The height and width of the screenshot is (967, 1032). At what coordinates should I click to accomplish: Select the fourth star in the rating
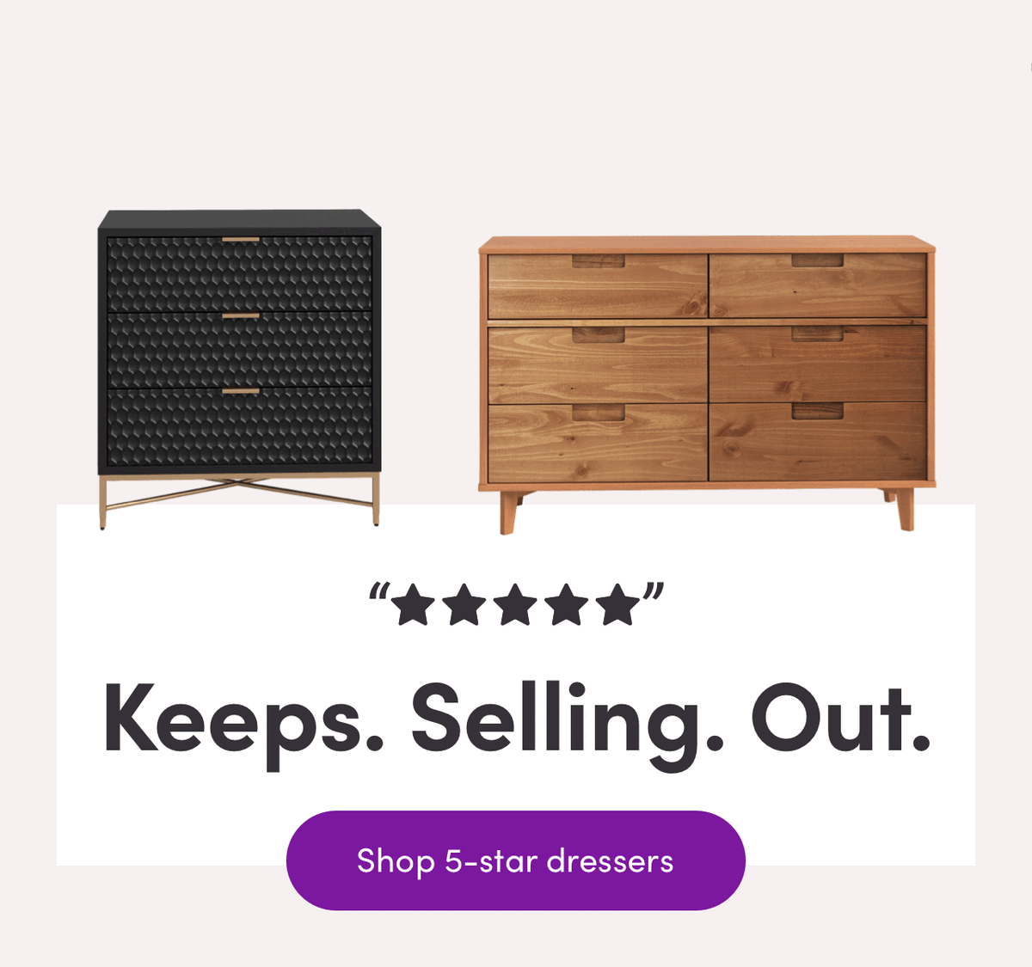[567, 605]
